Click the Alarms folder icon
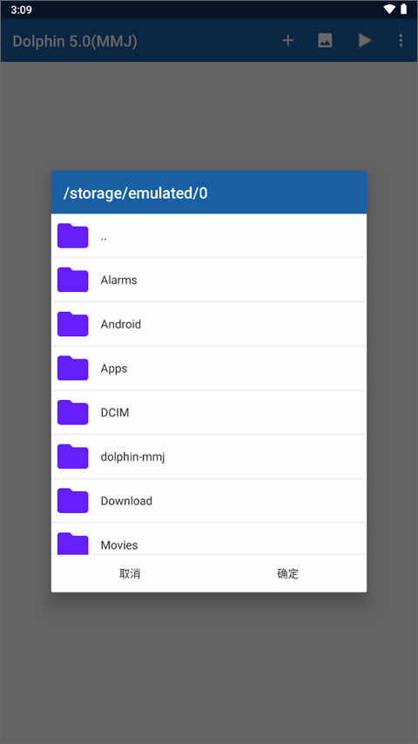 [72, 280]
